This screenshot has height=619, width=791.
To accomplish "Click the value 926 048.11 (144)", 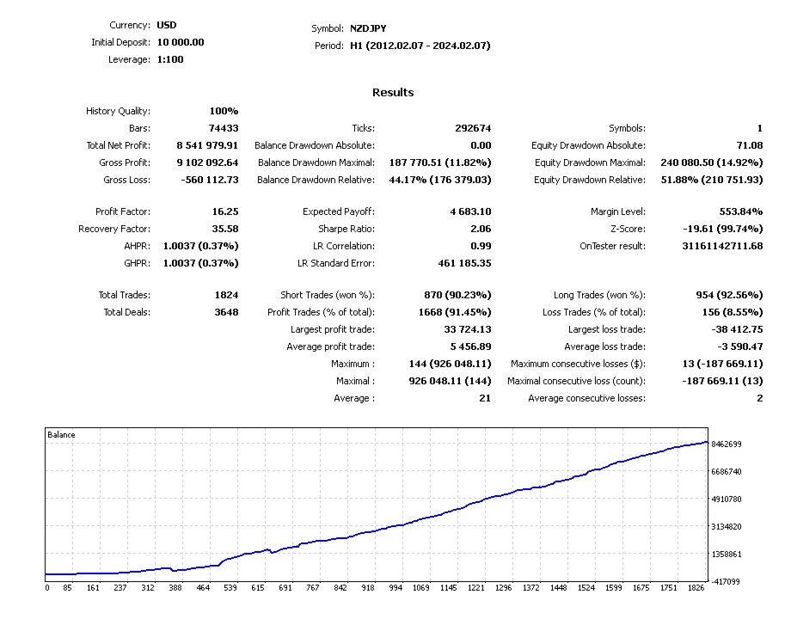I will pos(450,380).
